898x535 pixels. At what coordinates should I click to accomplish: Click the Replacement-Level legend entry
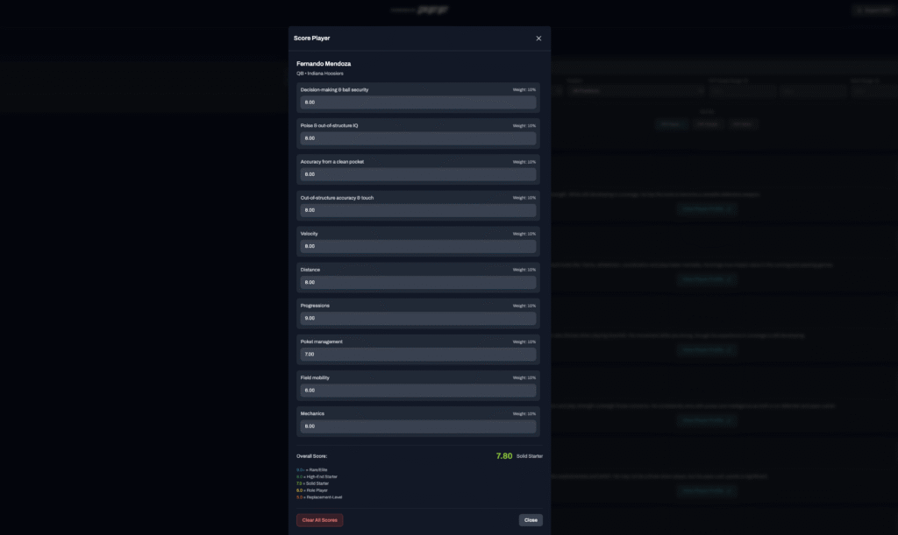pyautogui.click(x=321, y=497)
